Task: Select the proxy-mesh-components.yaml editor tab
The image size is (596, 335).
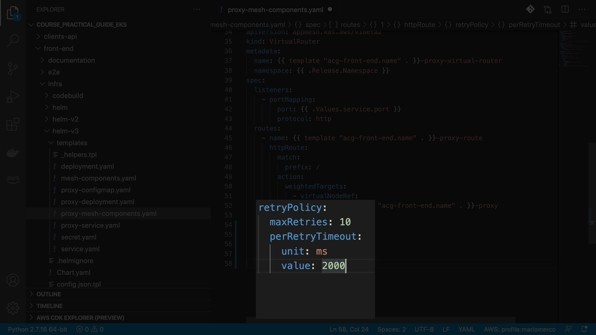Action: click(275, 10)
